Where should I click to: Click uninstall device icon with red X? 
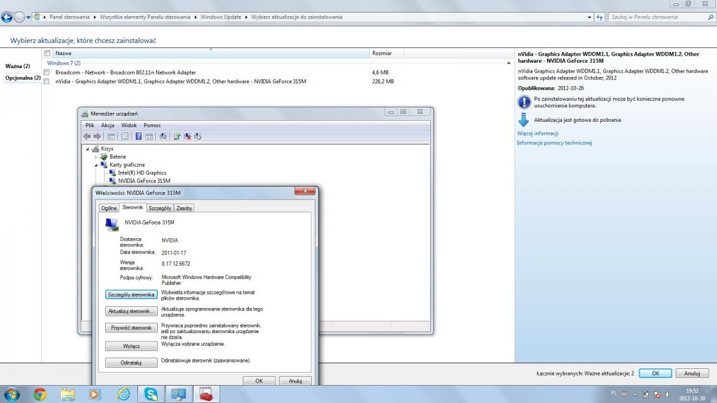pos(188,137)
